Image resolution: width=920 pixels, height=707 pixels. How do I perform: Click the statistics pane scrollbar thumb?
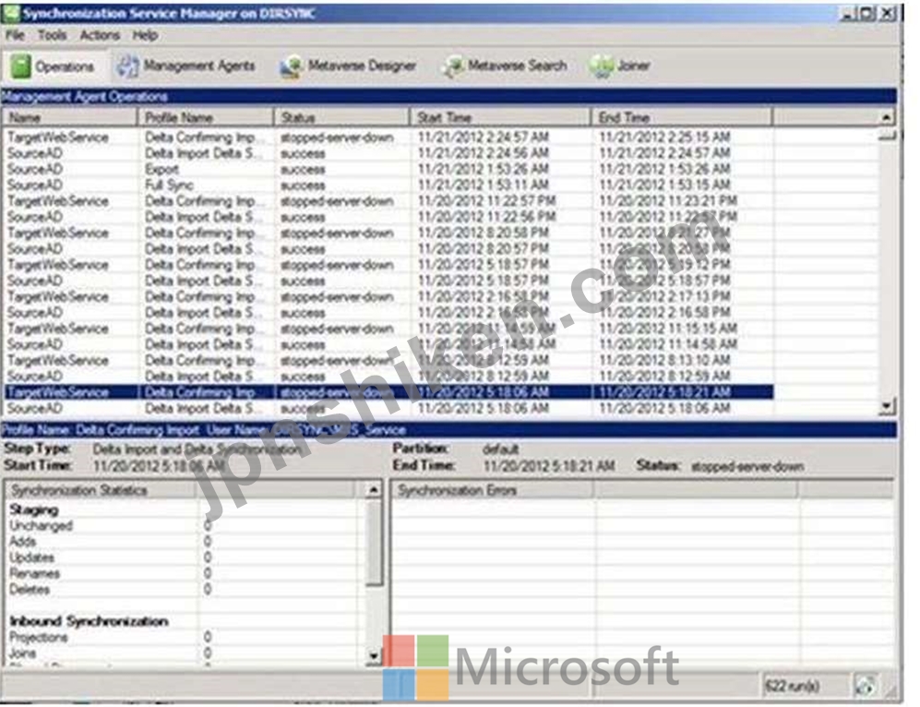373,542
